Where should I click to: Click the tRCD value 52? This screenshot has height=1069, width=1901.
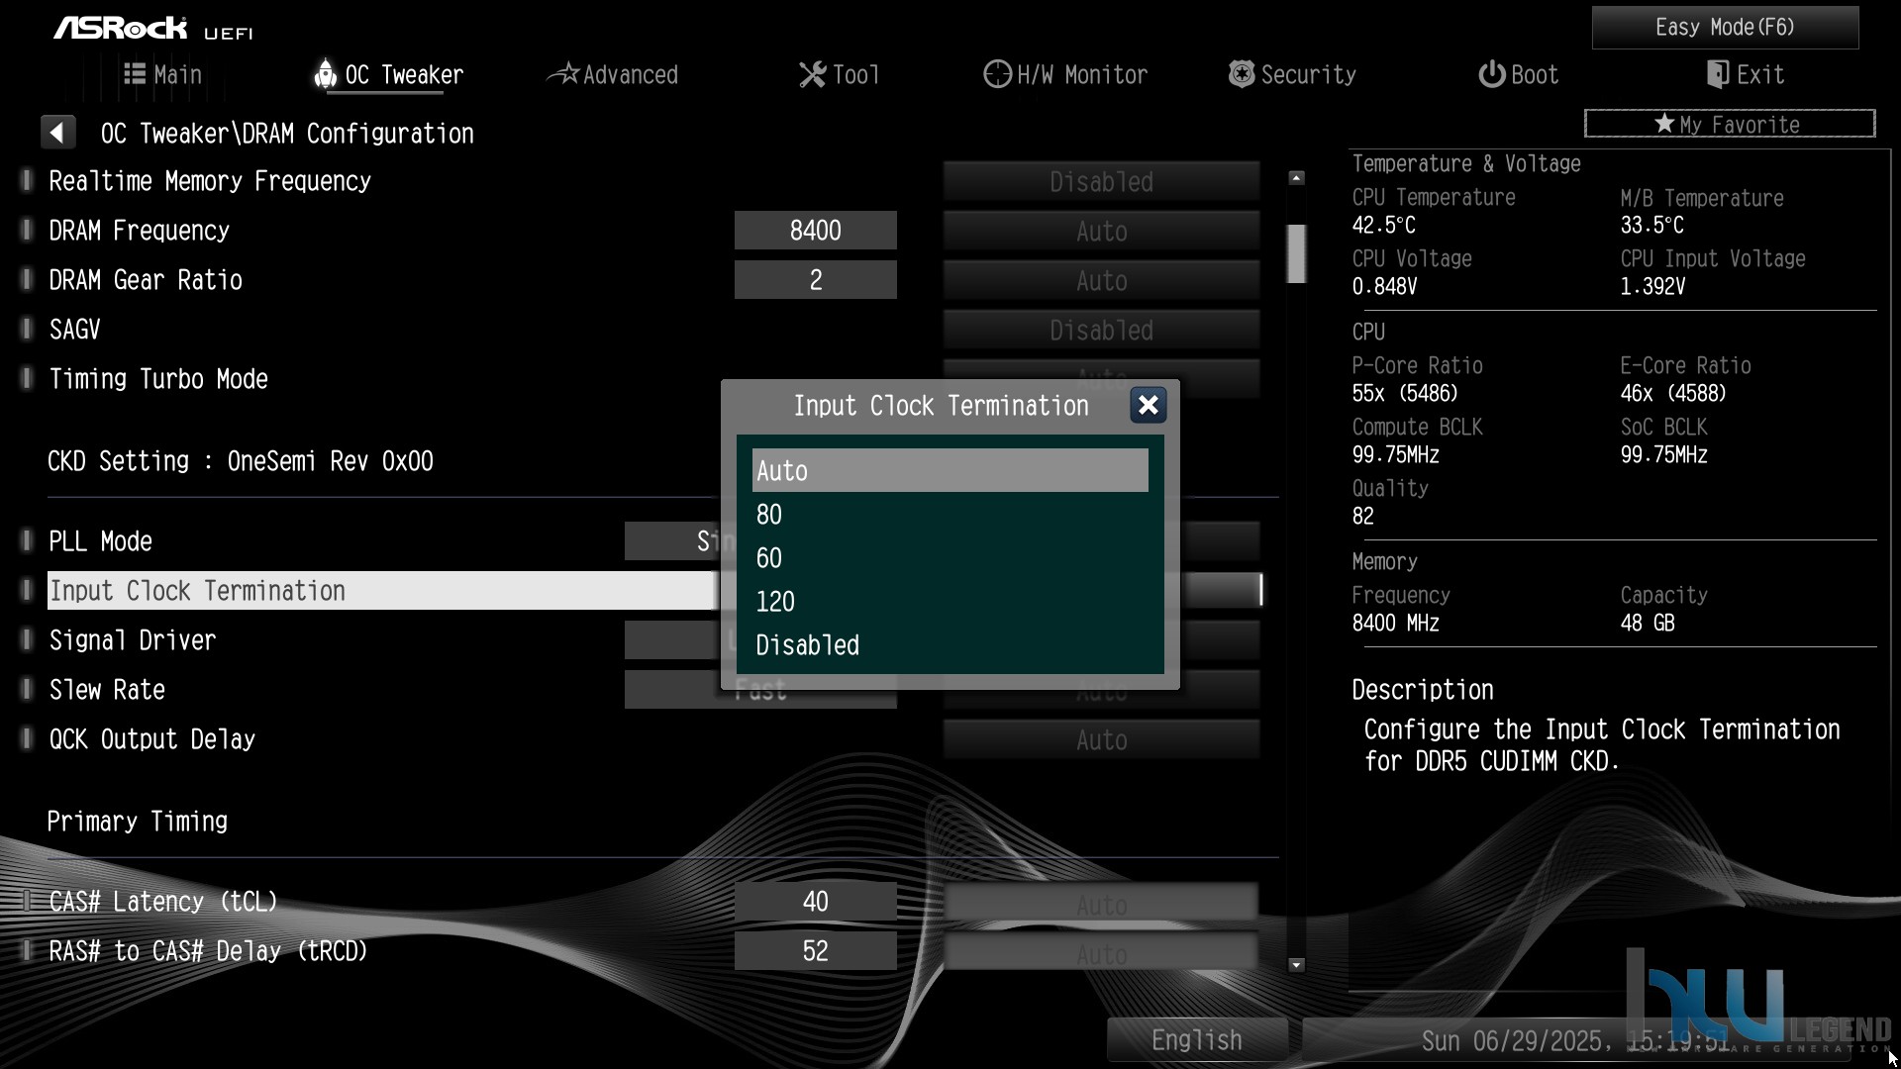click(815, 951)
